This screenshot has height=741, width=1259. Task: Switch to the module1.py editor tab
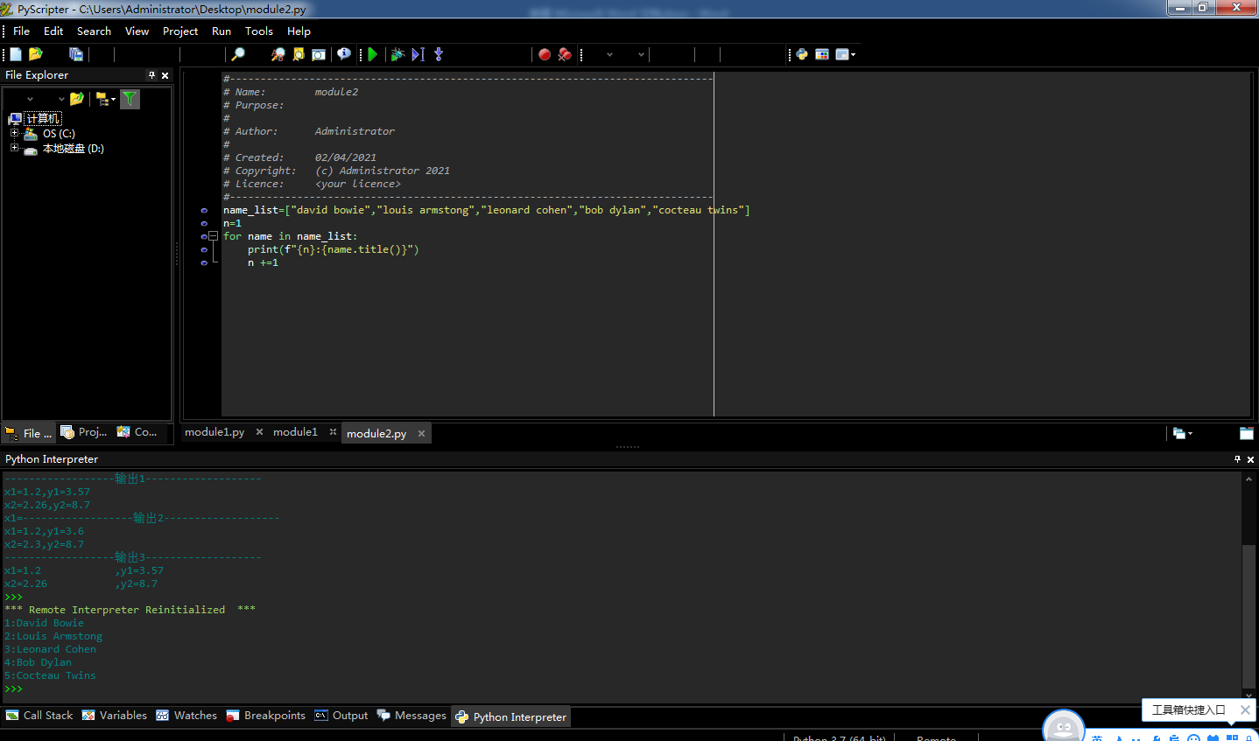215,432
